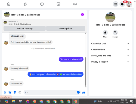Attach a file with the photo icon
The height and width of the screenshot is (104, 136).
coord(10,92)
